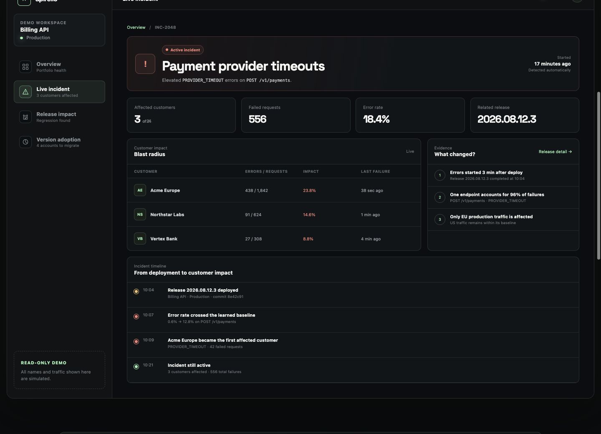The image size is (601, 434).
Task: Click evidence step 1 circle
Action: (x=440, y=175)
